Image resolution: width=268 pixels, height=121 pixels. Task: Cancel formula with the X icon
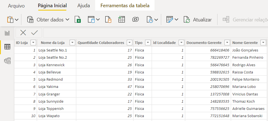23,33
